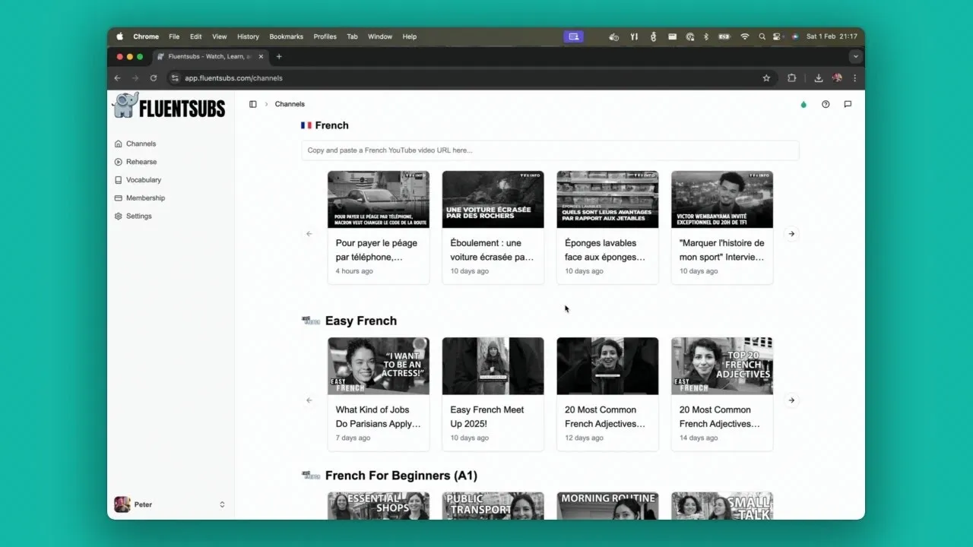This screenshot has height=547, width=973.
Task: Click the purple screen recording menu bar icon
Action: 574,36
